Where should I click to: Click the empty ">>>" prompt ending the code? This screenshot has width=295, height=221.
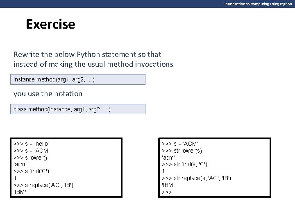[167, 192]
